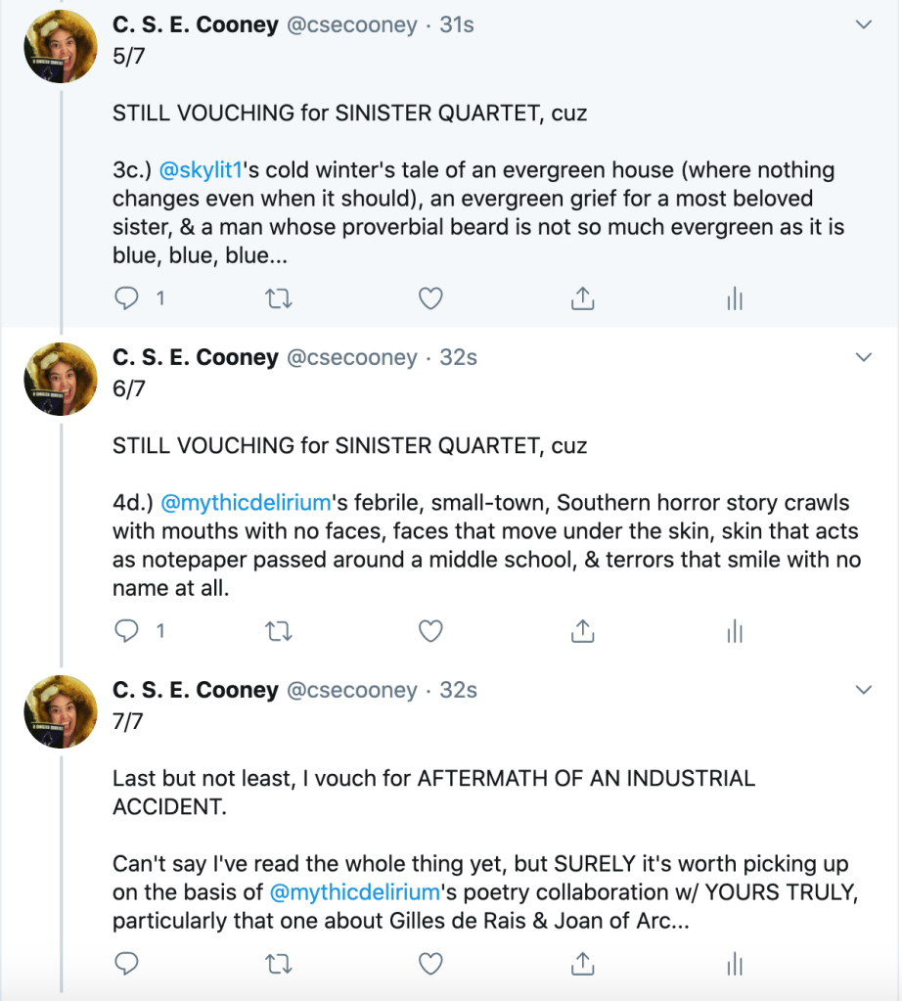Image resolution: width=902 pixels, height=1001 pixels.
Task: View analytics for the 6/7 tweet
Action: tap(735, 632)
